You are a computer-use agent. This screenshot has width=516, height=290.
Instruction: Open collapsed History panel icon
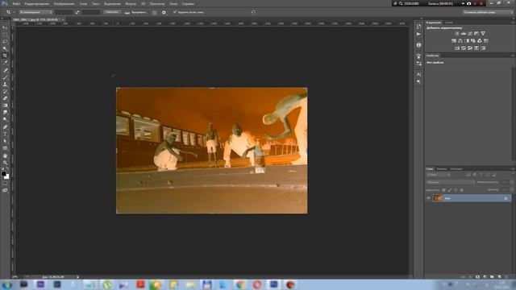click(418, 27)
